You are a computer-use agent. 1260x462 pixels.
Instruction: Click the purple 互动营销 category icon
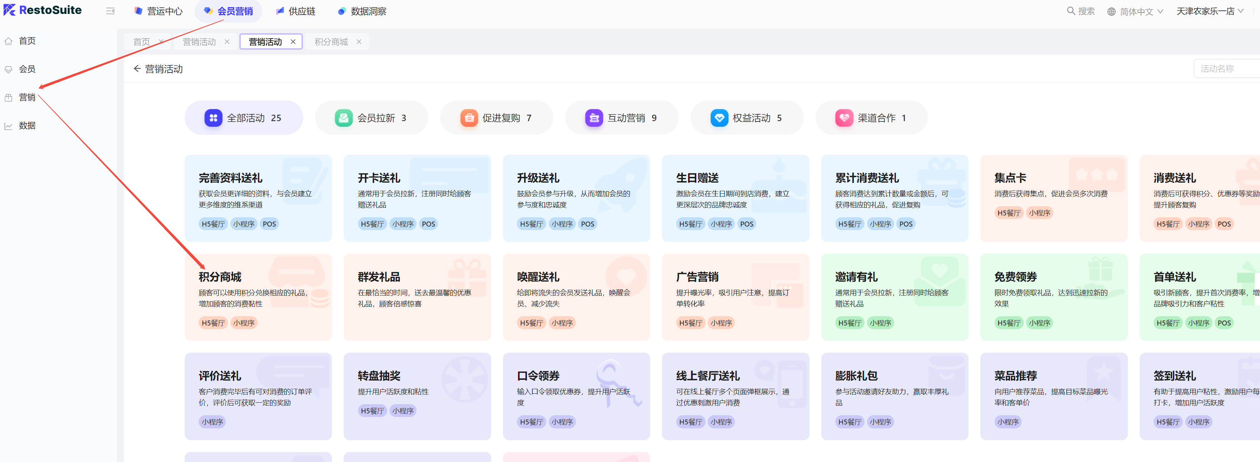pos(594,118)
